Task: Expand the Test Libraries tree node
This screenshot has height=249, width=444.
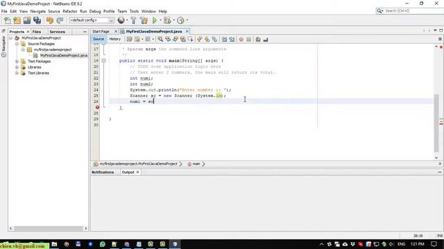Action: coord(17,73)
